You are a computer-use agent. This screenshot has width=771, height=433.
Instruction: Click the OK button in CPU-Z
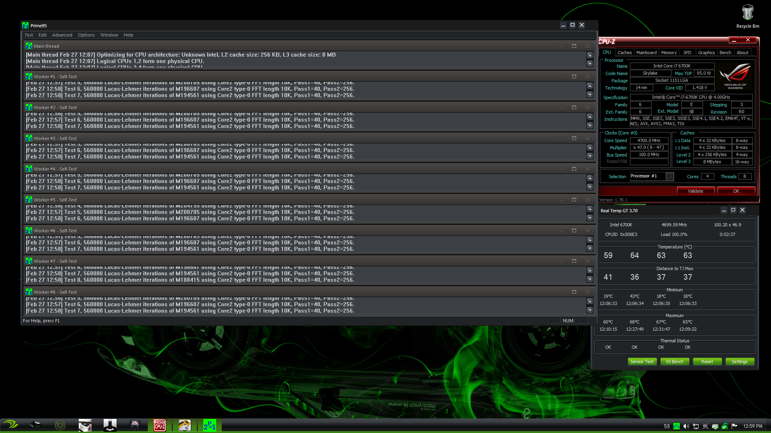[x=736, y=191]
